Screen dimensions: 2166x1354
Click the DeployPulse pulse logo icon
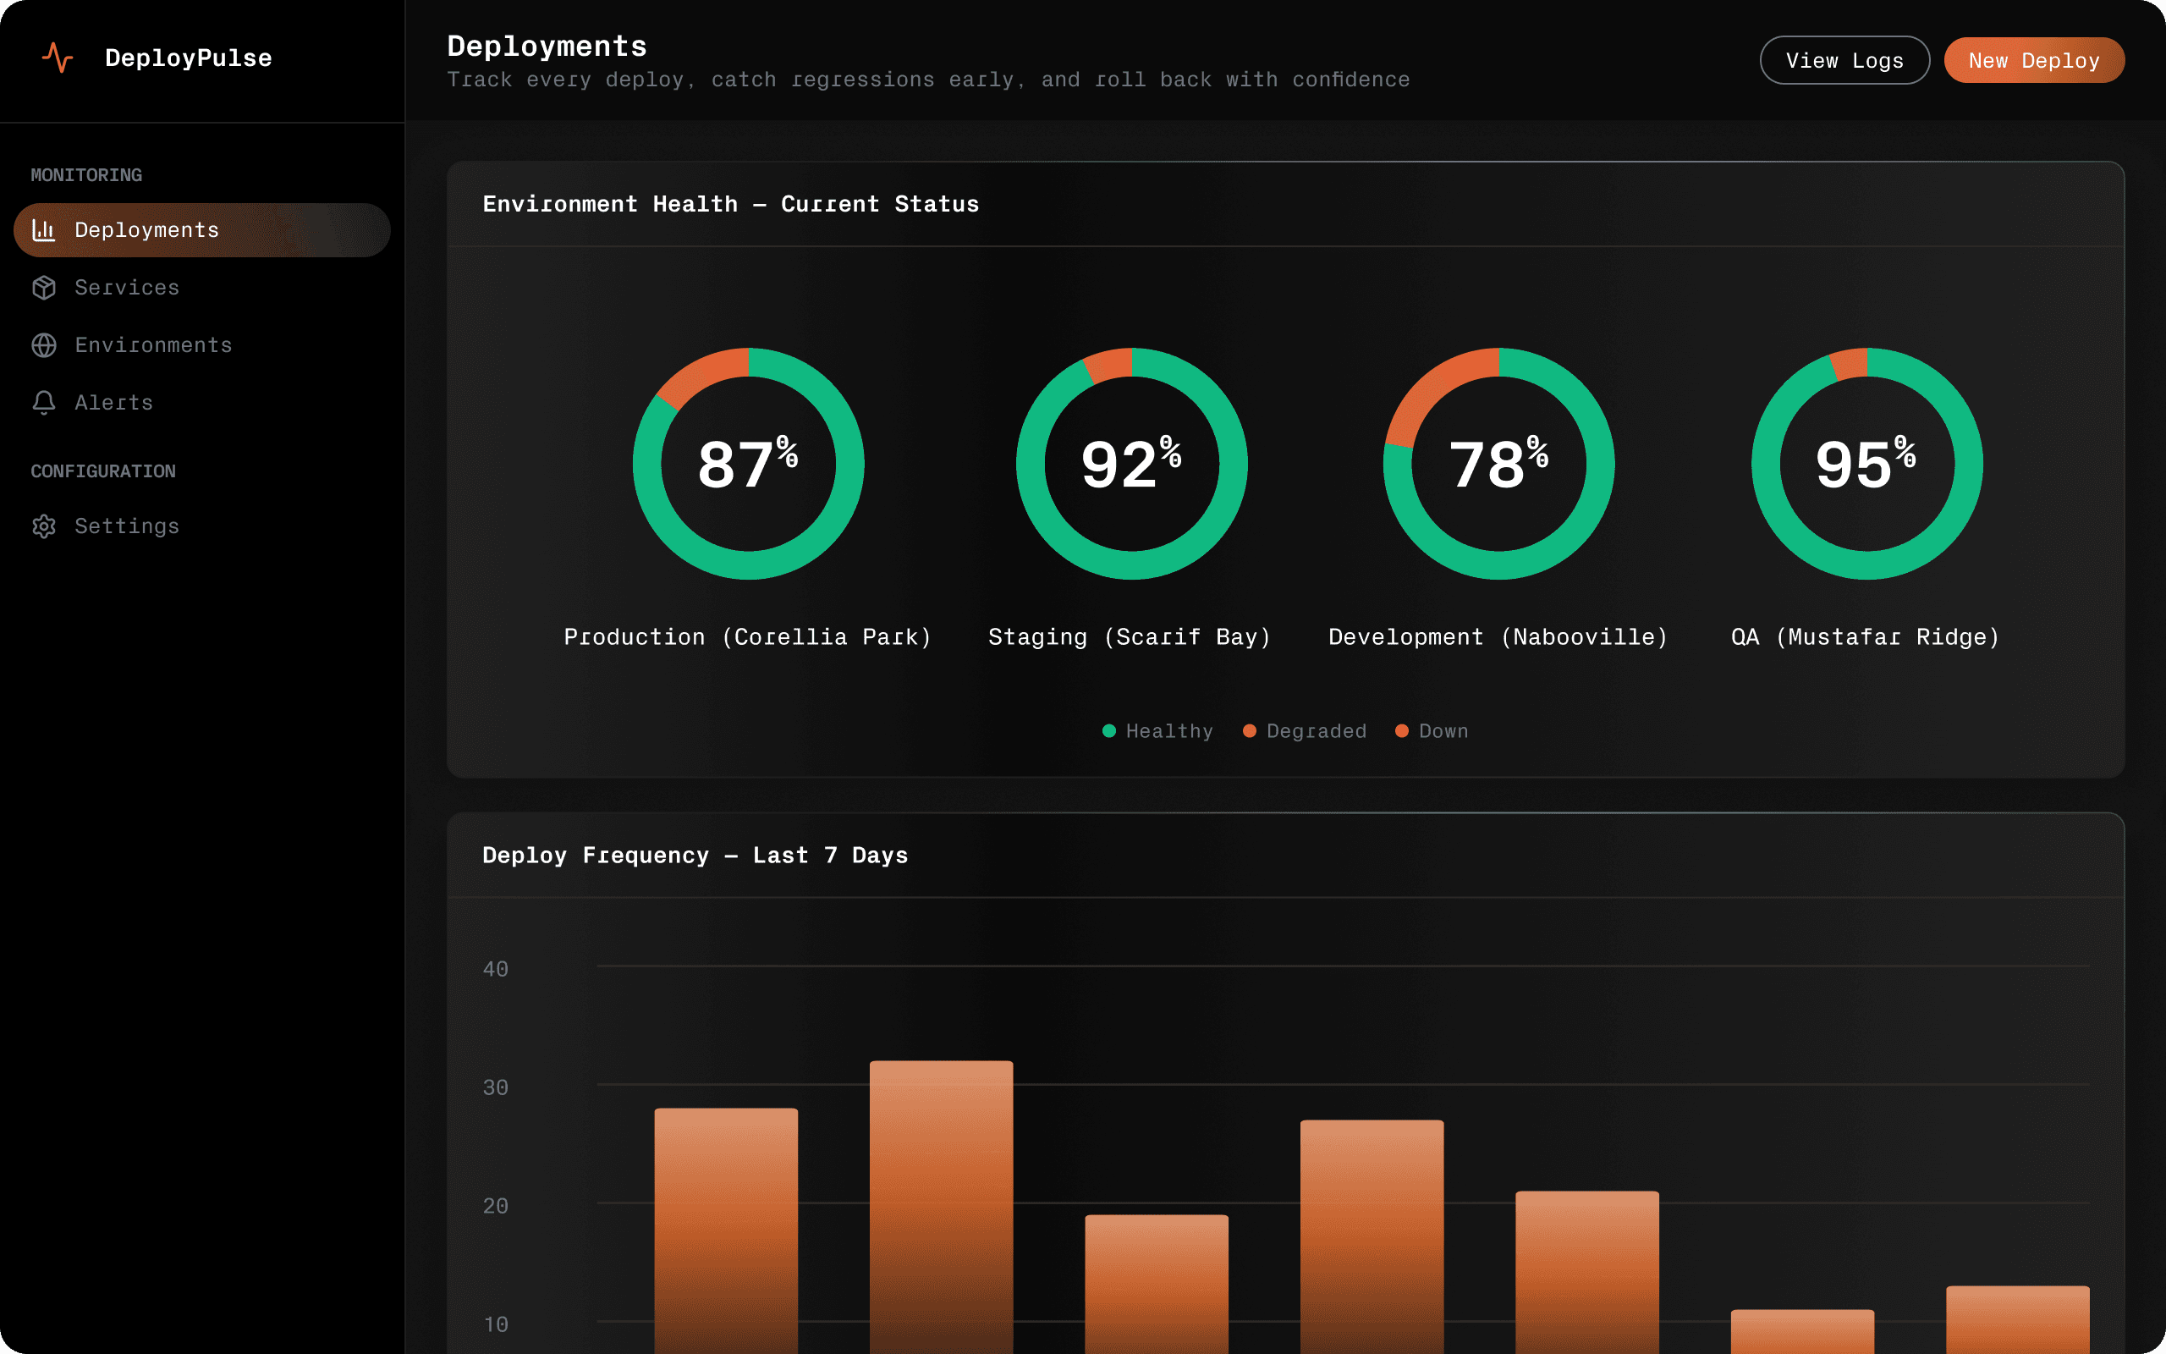click(x=58, y=58)
